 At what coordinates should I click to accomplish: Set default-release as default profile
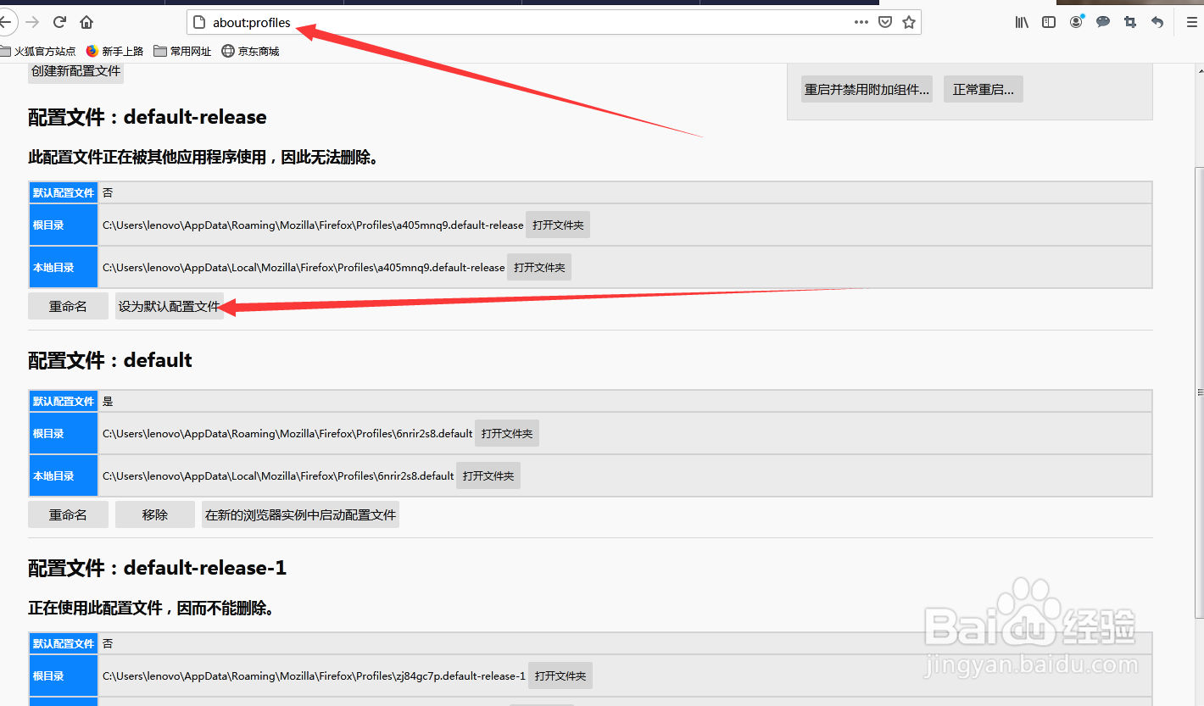[x=169, y=306]
